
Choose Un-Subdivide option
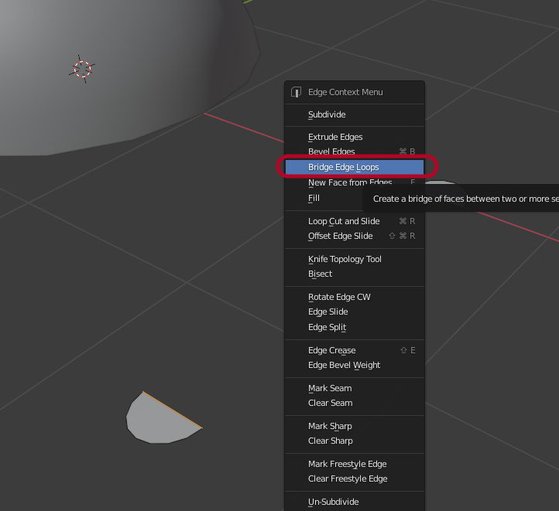pyautogui.click(x=355, y=502)
